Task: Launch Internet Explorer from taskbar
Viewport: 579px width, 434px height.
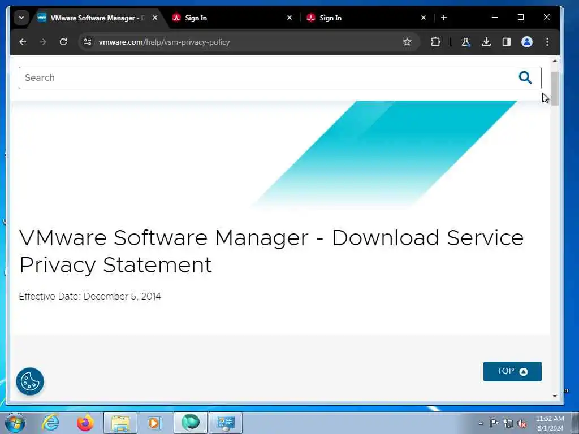Action: click(x=50, y=423)
